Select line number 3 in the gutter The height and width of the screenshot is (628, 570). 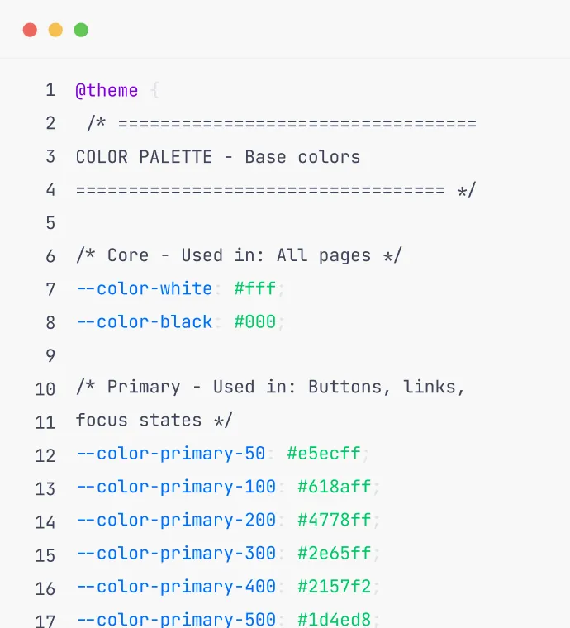pyautogui.click(x=50, y=157)
